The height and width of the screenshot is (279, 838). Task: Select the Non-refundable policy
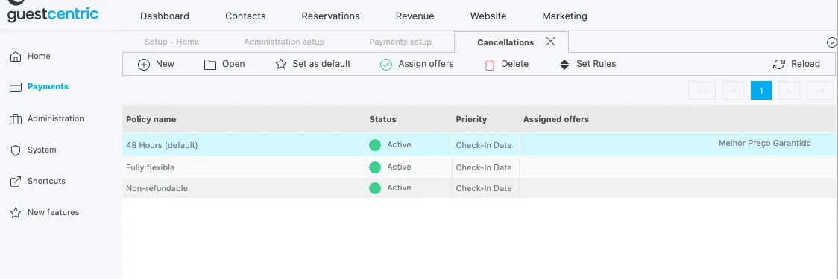coord(157,188)
